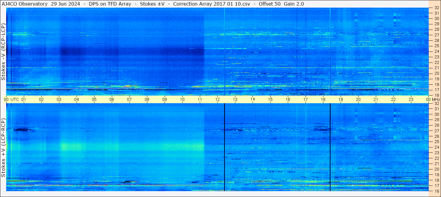The width and height of the screenshot is (441, 197).
Task: Click 30 MHz label of upper -V panel
Action: (437, 18)
